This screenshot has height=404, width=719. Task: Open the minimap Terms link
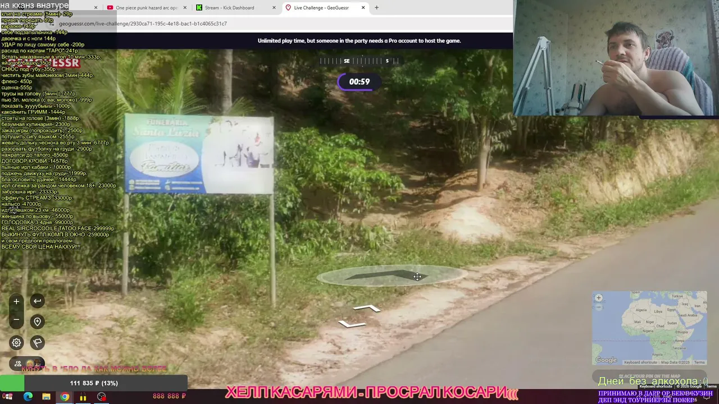tap(699, 362)
